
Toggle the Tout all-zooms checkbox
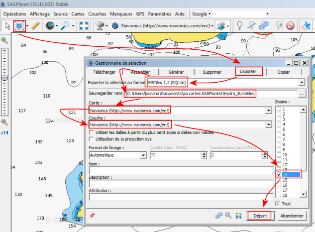click(x=278, y=204)
